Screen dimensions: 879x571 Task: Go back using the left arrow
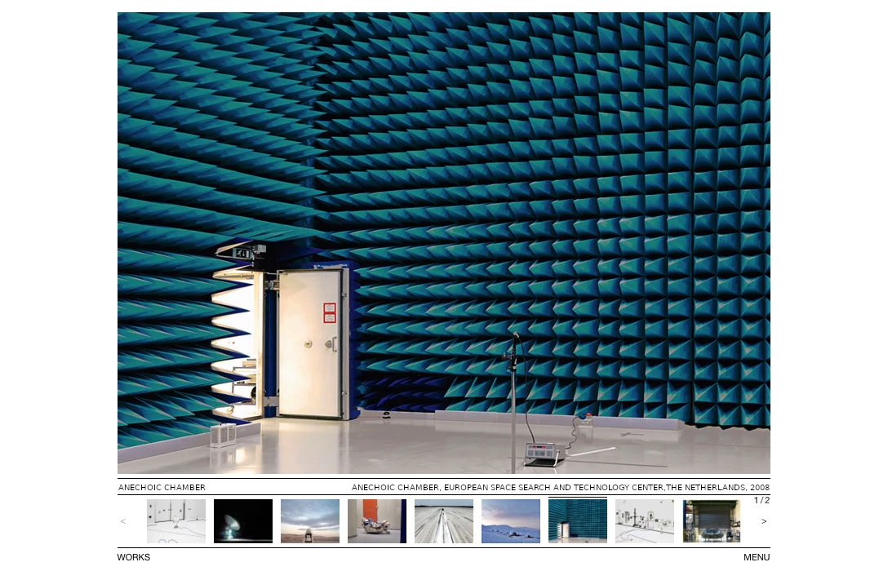point(123,520)
